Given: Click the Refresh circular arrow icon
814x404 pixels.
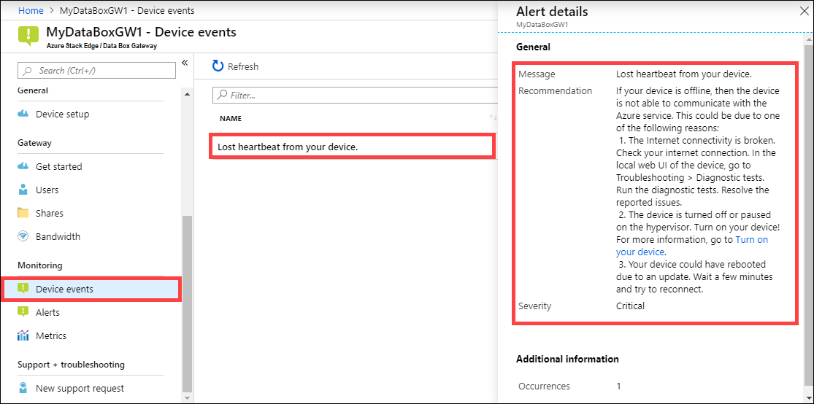Looking at the screenshot, I should [218, 66].
